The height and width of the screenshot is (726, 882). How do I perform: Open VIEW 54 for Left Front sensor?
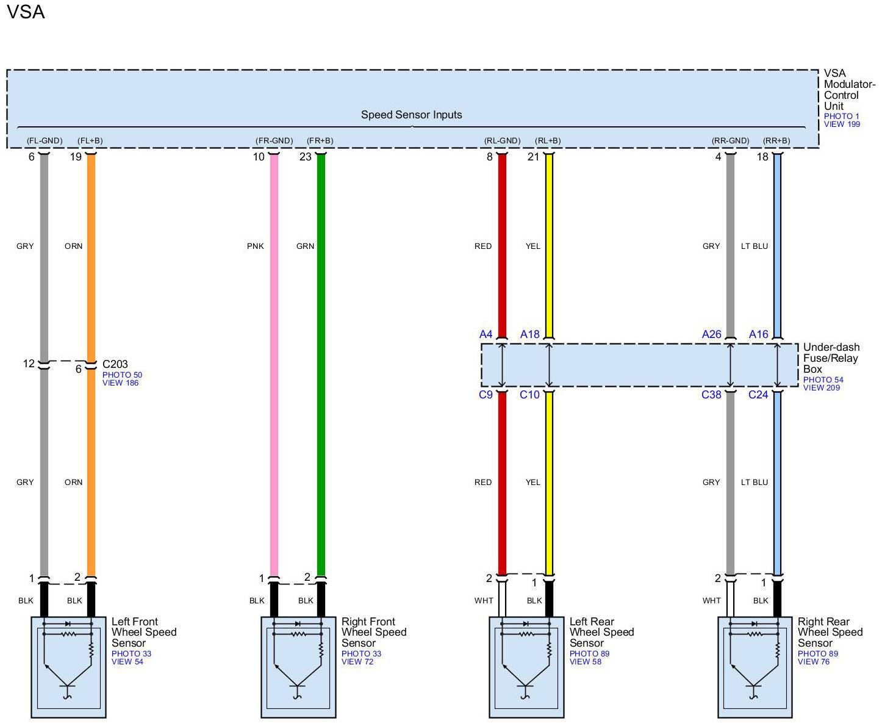click(127, 662)
